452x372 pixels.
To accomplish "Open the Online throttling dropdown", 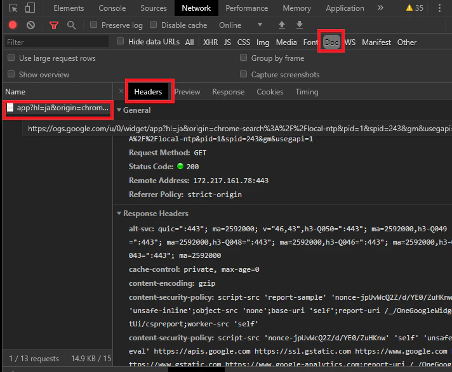I will point(241,25).
